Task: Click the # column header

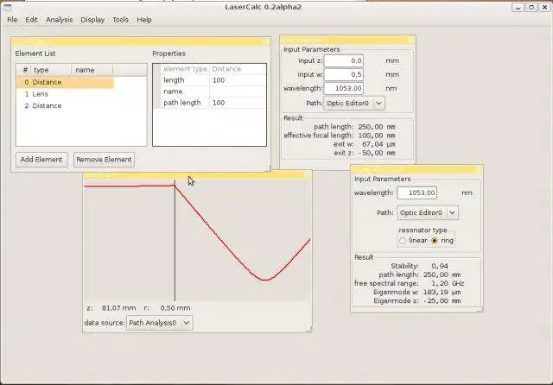Action: (x=25, y=70)
